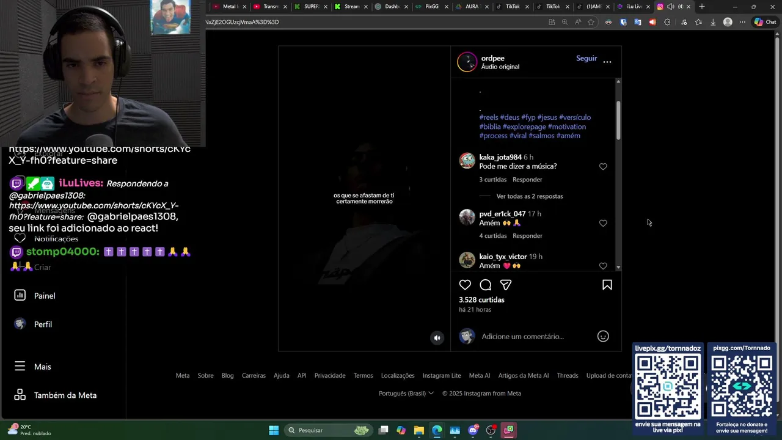
Task: Switch to the SUPER browser tab
Action: click(311, 7)
